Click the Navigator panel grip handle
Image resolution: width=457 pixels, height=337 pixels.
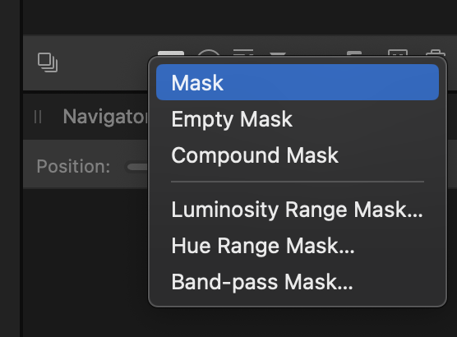(x=38, y=117)
